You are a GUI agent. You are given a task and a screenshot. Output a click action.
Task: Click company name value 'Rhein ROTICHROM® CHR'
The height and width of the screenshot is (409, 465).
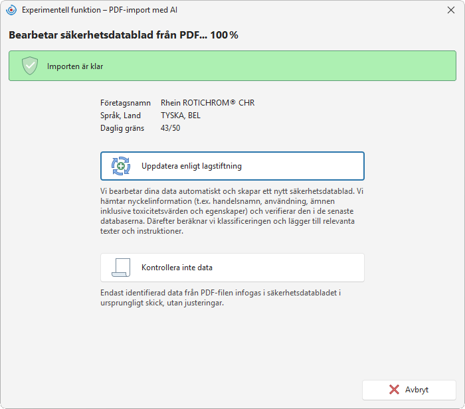coord(207,103)
